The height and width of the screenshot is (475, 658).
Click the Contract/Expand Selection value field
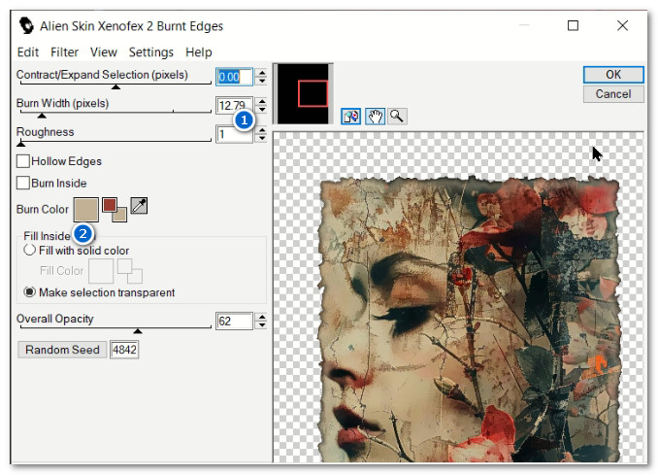(x=234, y=77)
